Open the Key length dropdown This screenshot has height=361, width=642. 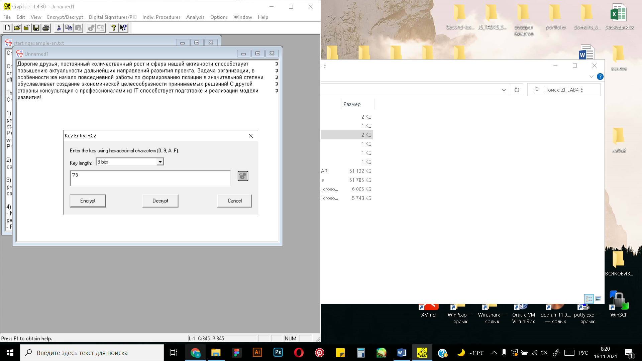coord(160,162)
